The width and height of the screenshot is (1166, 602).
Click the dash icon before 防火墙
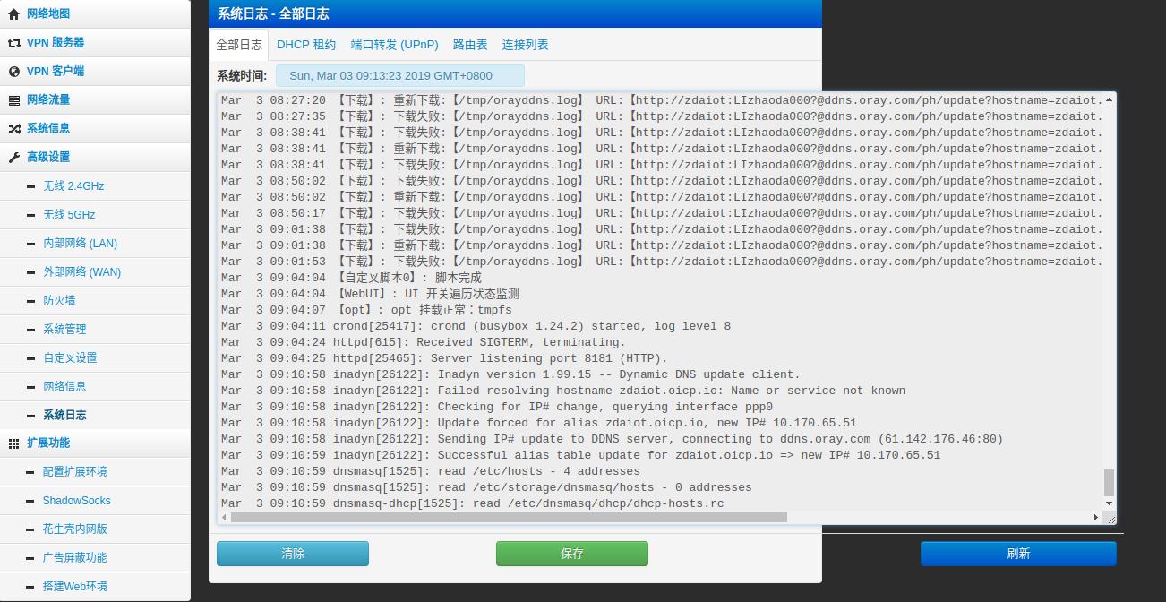coord(31,301)
